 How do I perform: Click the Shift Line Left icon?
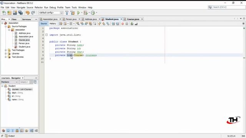pyautogui.click(x=113, y=24)
